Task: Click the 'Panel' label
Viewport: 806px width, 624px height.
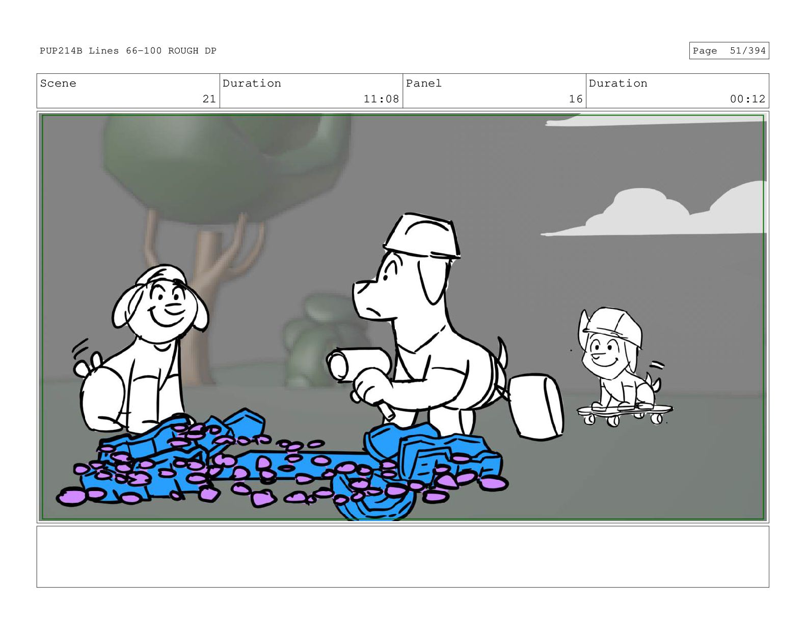Action: (x=423, y=84)
